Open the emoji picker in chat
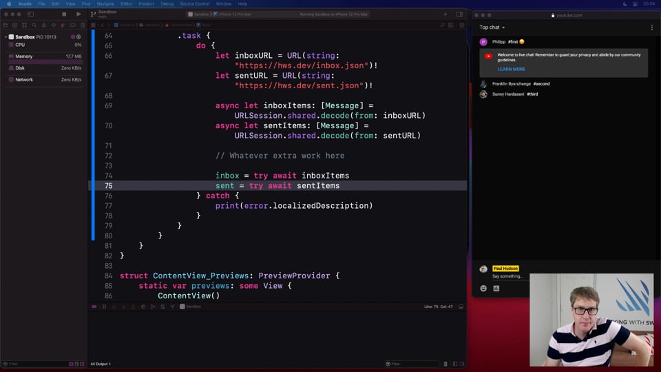Image resolution: width=661 pixels, height=372 pixels. pyautogui.click(x=483, y=289)
